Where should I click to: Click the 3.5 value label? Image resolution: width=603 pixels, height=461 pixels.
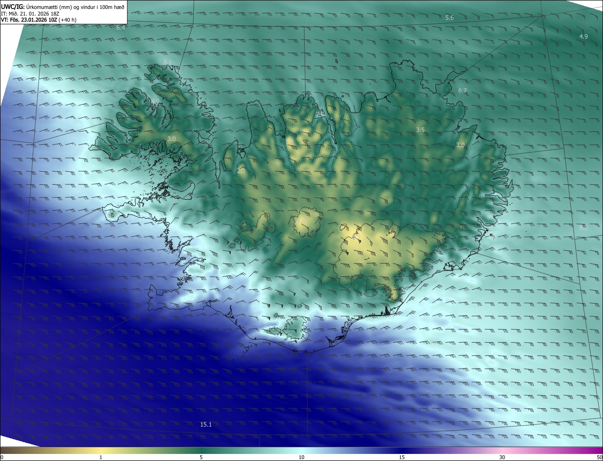[x=421, y=130]
